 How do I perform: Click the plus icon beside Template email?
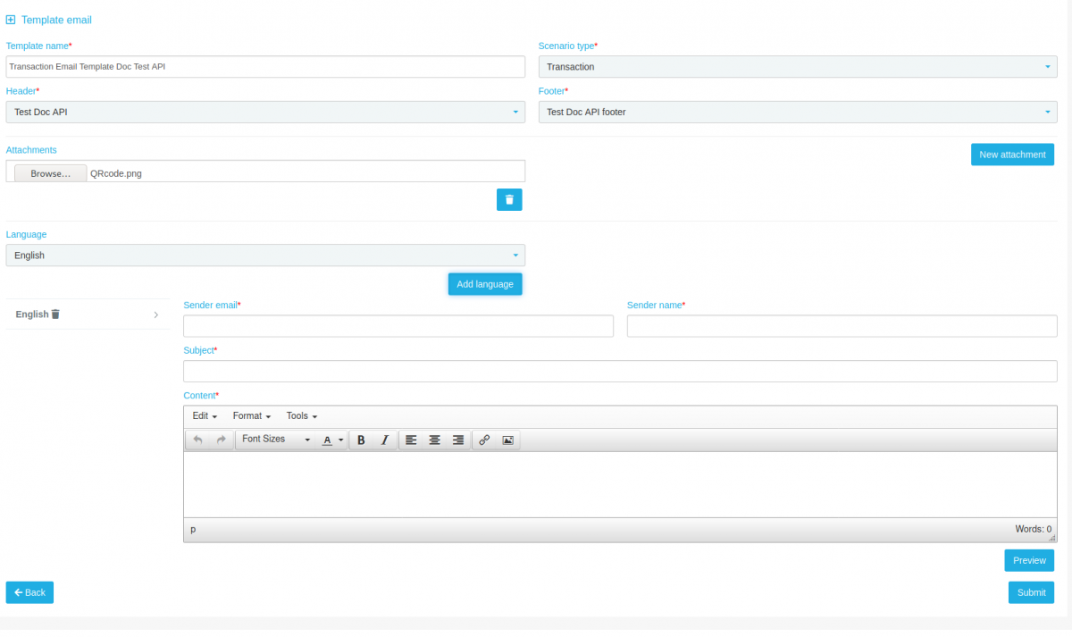point(11,20)
